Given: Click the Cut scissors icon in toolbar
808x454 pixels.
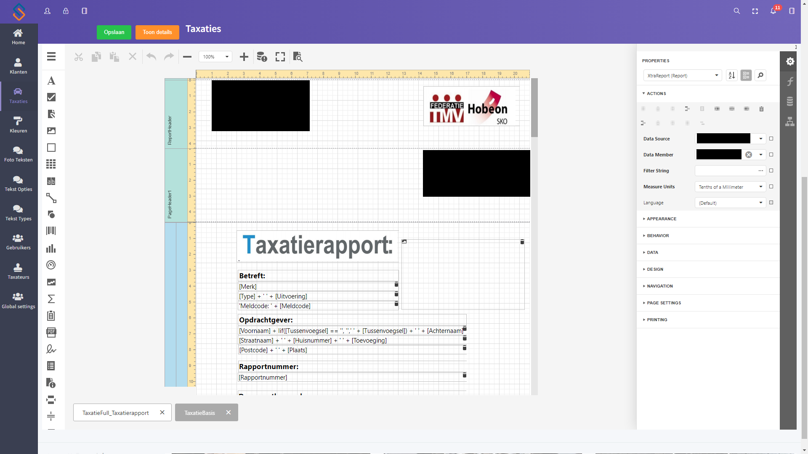Looking at the screenshot, I should tap(79, 57).
